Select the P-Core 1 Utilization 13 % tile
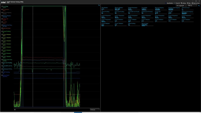The width and height of the screenshot is (201, 113). 134,20
